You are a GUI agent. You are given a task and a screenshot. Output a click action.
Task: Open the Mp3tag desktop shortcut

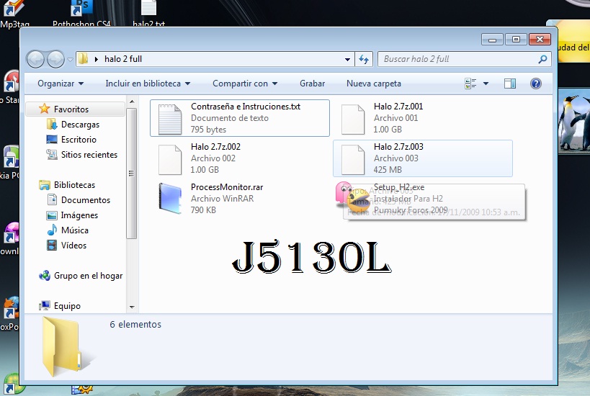tap(14, 13)
